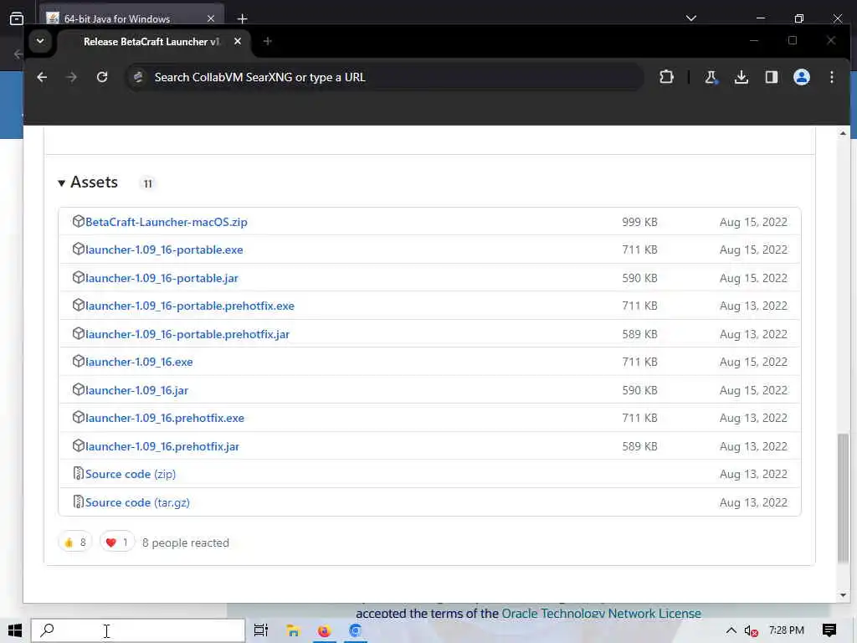Open the three-dot browser menu
857x643 pixels.
pyautogui.click(x=831, y=77)
